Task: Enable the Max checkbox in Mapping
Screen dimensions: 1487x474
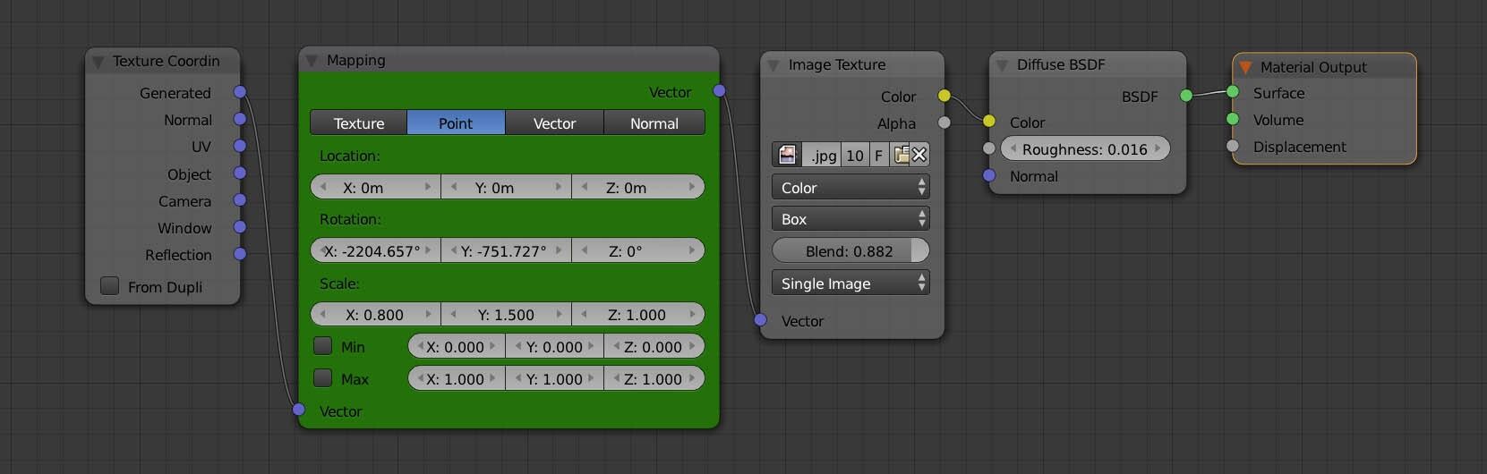Action: (323, 377)
